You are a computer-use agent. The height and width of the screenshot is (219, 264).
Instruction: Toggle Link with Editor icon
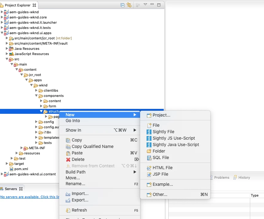(x=129, y=5)
